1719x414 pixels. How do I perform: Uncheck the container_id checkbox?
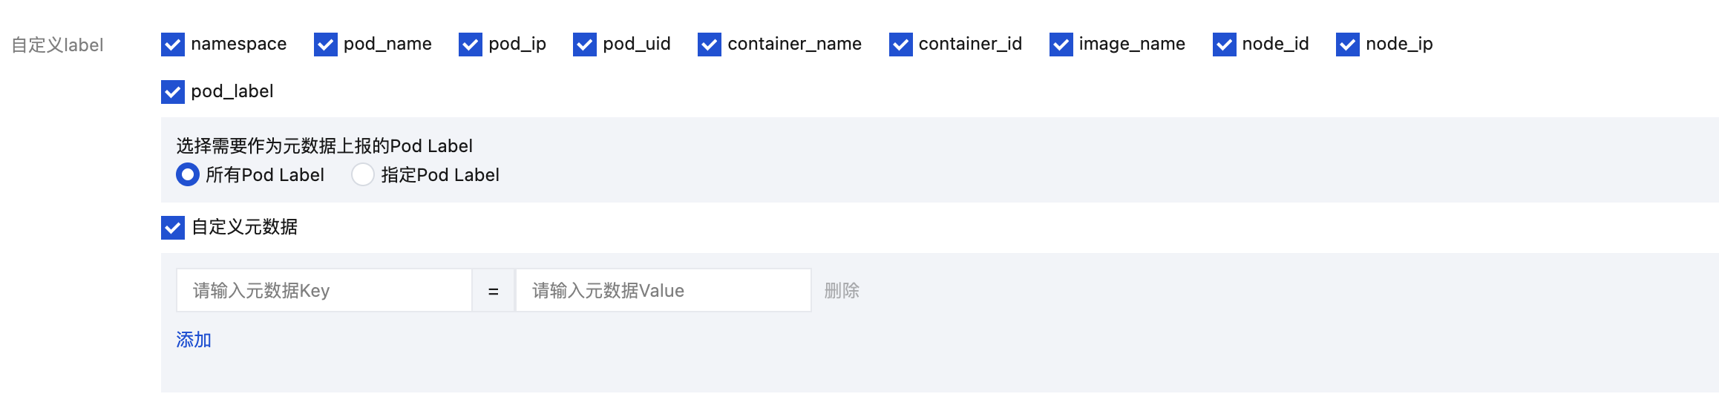pos(900,45)
